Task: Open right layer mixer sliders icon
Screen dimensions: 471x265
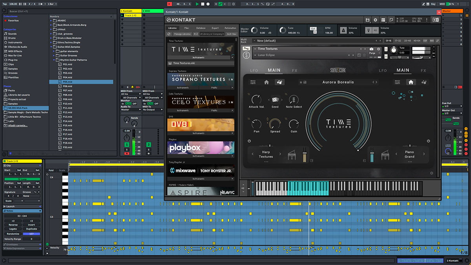Action: coord(398,82)
